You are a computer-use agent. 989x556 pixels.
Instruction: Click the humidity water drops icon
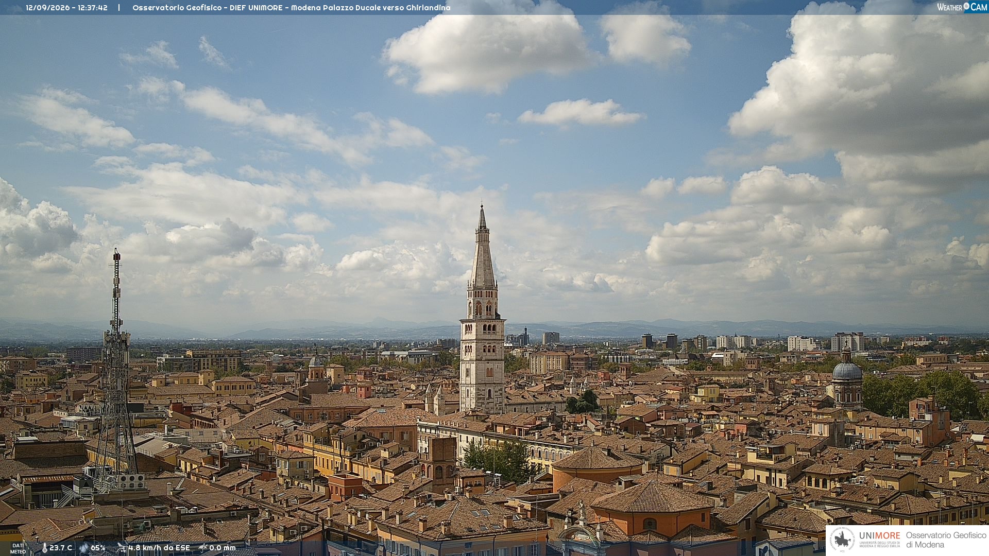[84, 548]
